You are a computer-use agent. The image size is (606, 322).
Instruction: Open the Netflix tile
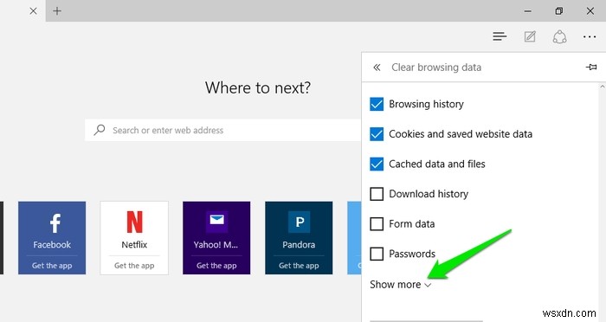coord(134,238)
